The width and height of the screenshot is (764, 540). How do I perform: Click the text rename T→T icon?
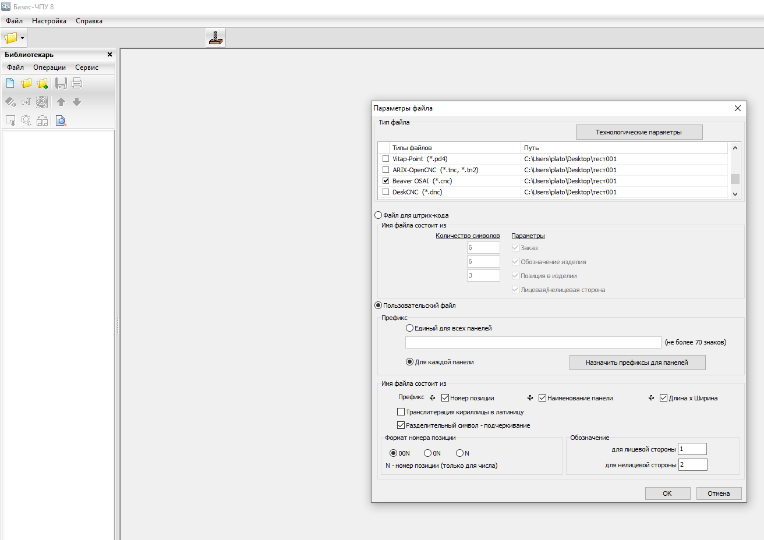point(26,102)
